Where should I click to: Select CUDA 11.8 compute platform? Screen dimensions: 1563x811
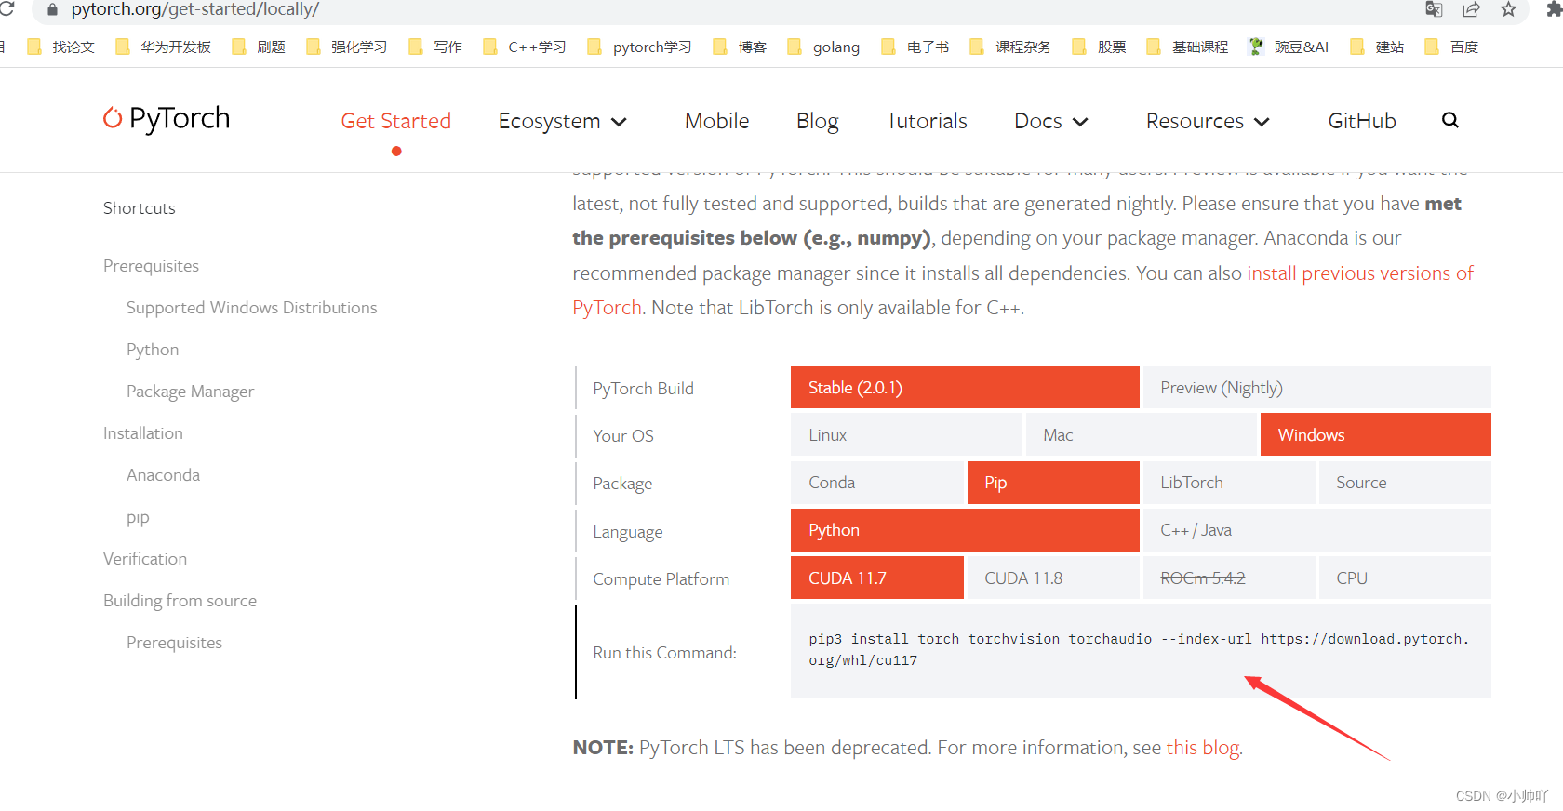(1053, 578)
